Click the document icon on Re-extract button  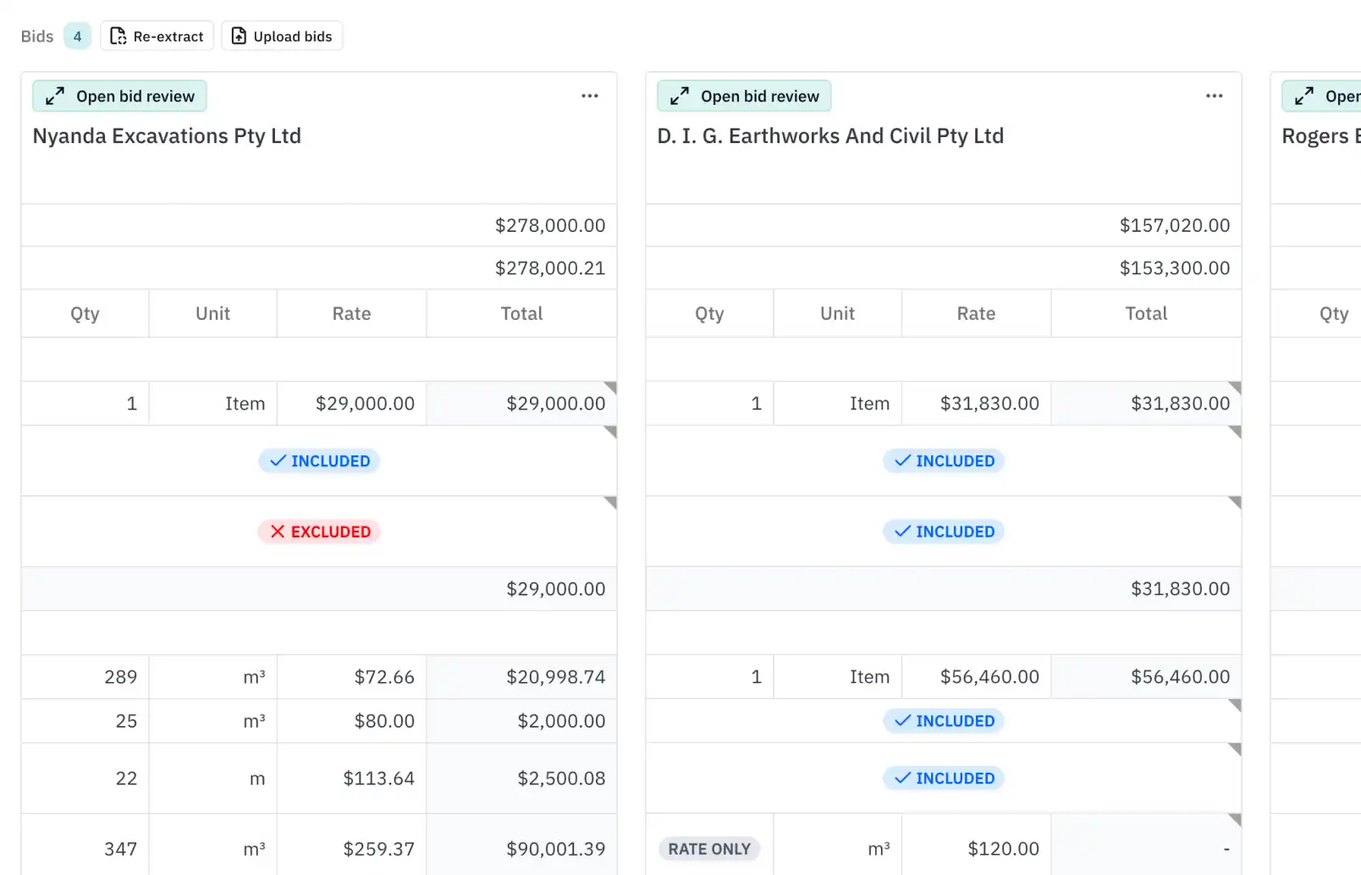[x=119, y=36]
